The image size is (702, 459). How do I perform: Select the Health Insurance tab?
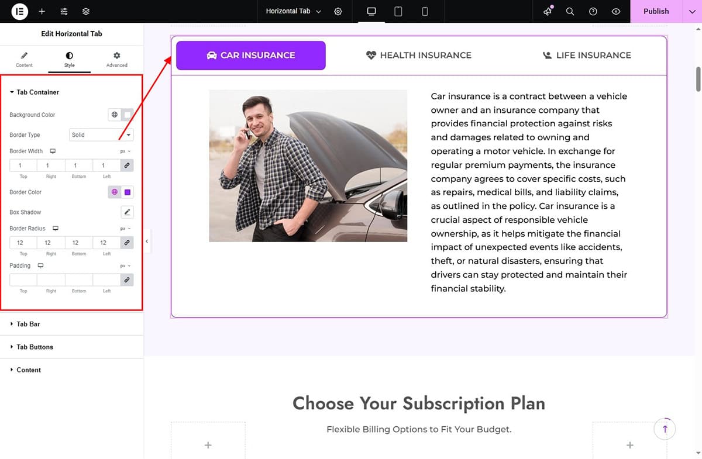coord(419,56)
